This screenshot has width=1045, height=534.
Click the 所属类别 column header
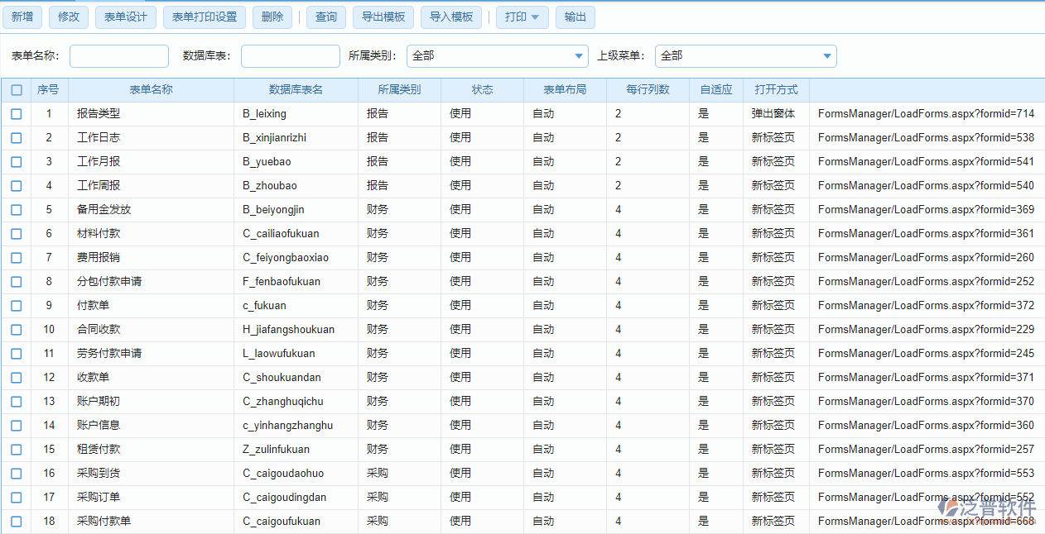(x=399, y=90)
